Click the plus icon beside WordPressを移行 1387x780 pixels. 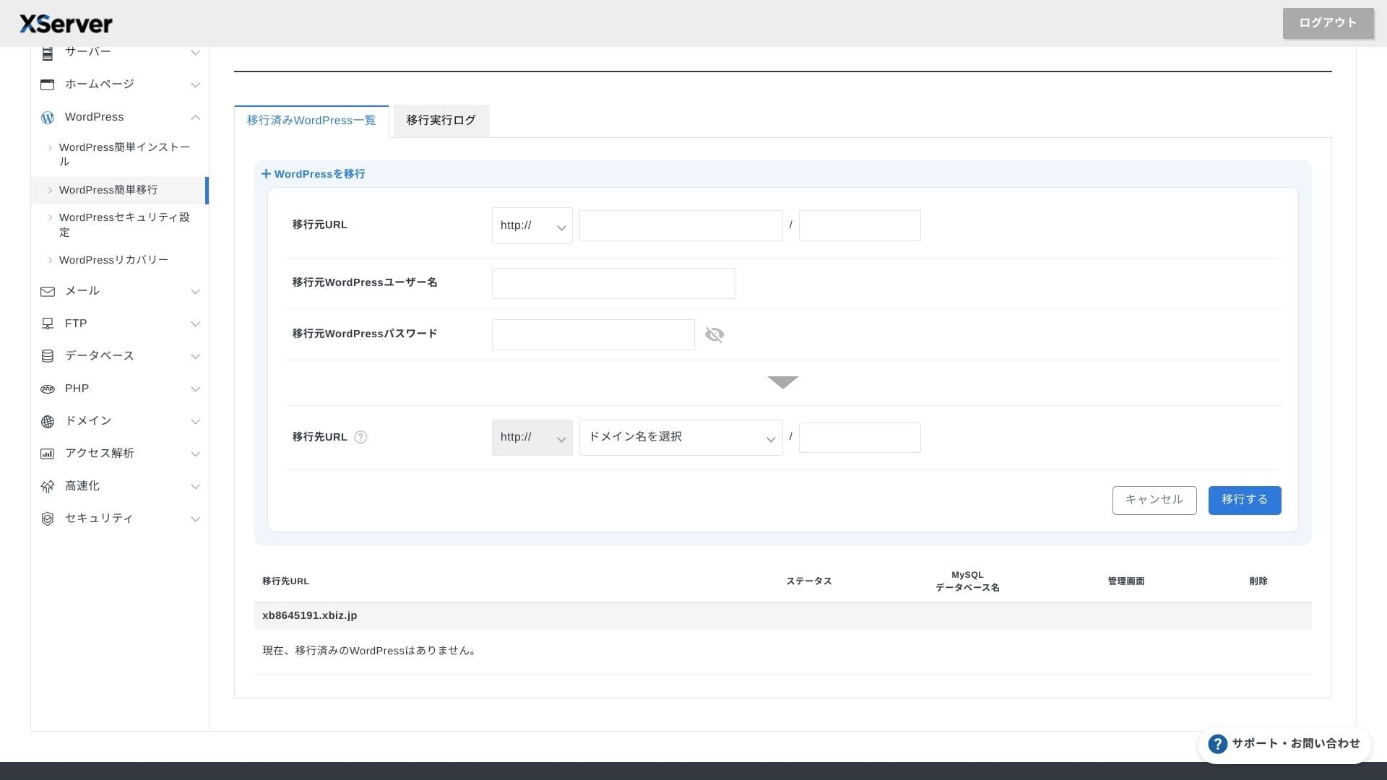pyautogui.click(x=266, y=174)
